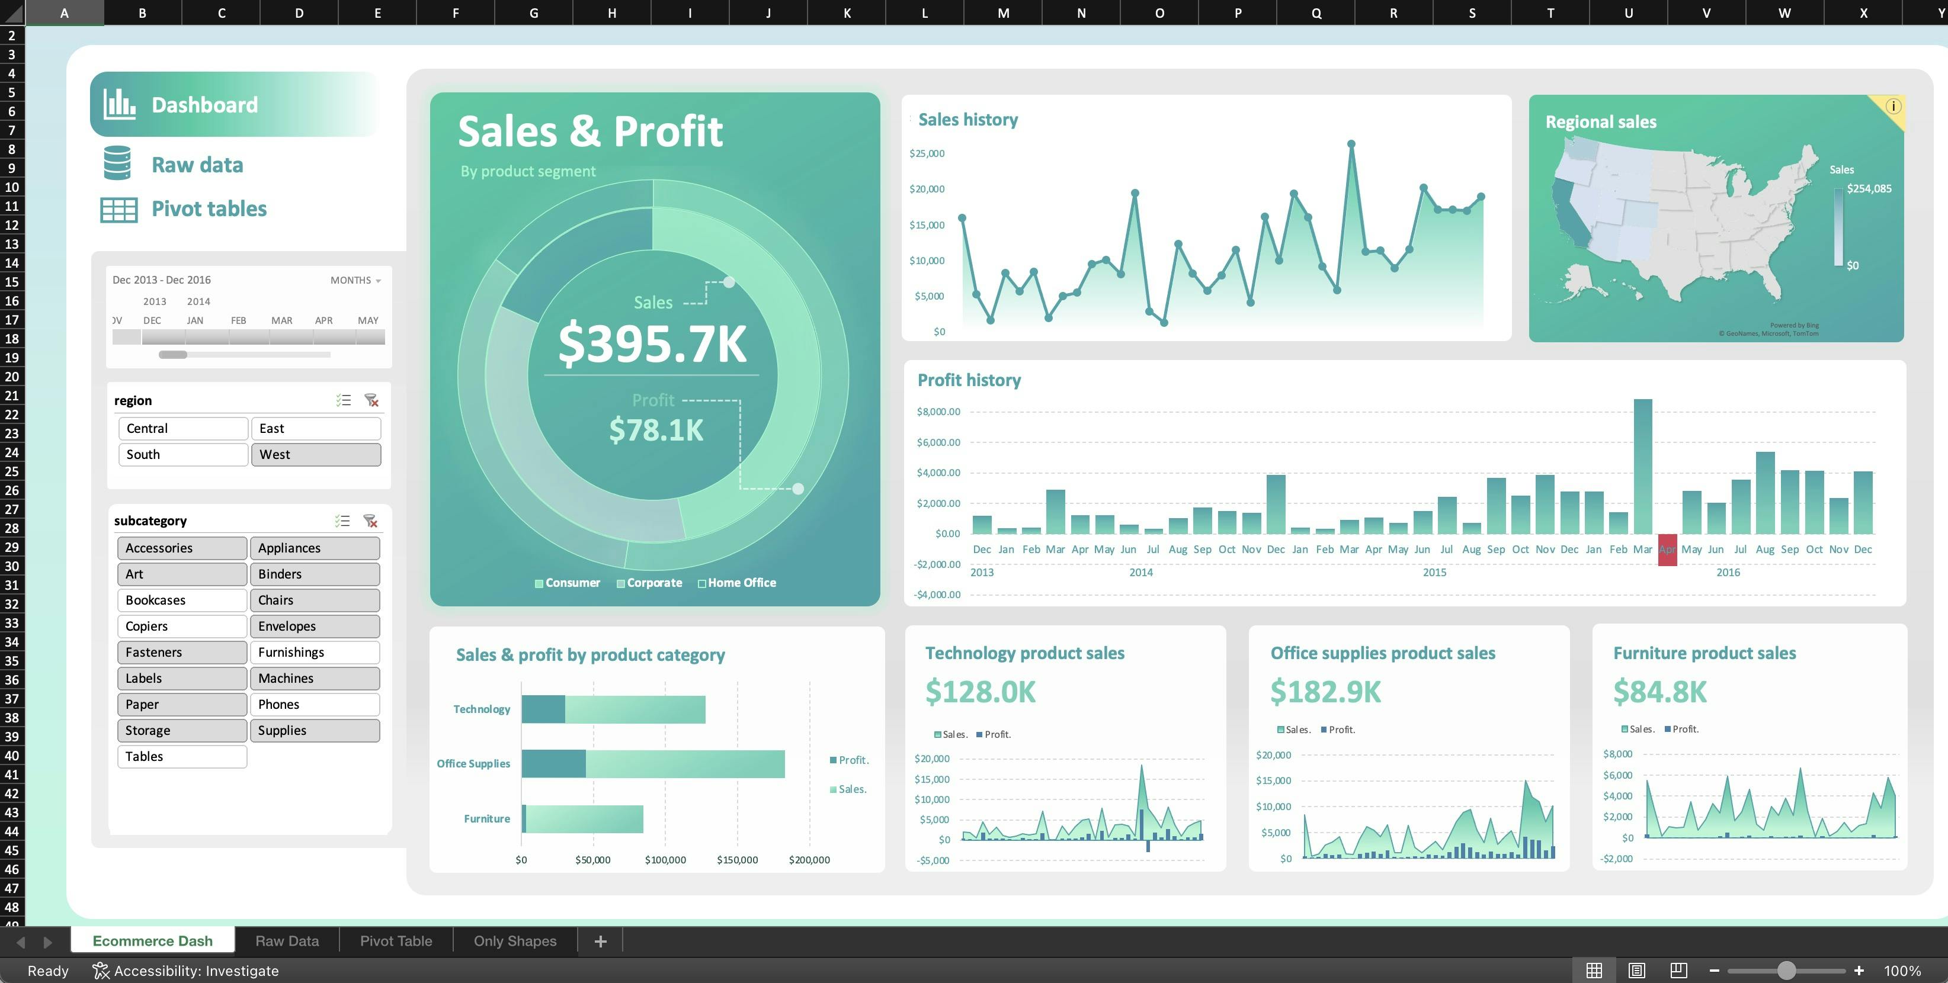The image size is (1948, 983).
Task: Select the South region filter
Action: 182,454
